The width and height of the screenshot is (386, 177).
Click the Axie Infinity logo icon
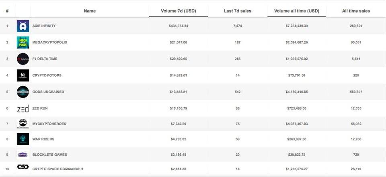pyautogui.click(x=23, y=26)
